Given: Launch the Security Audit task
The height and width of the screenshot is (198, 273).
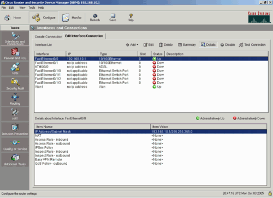Looking at the screenshot, I should (15, 84).
